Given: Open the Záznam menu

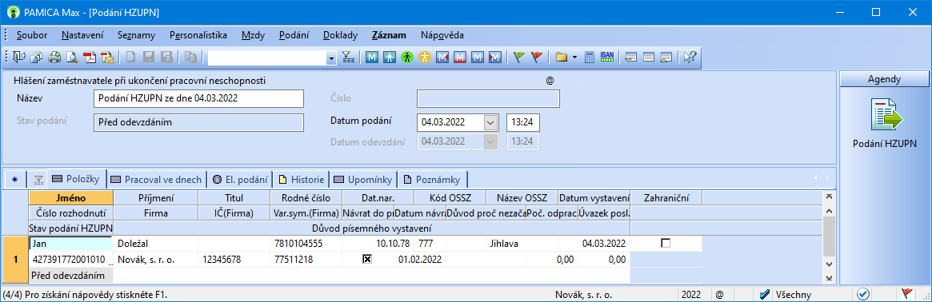Looking at the screenshot, I should (x=389, y=35).
